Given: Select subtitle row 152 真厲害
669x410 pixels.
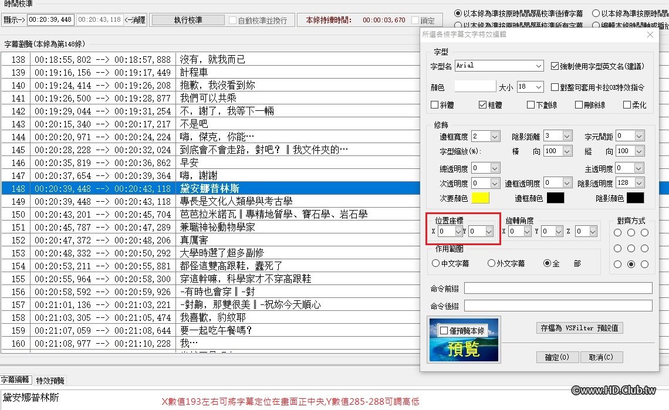Looking at the screenshot, I should coord(211,240).
